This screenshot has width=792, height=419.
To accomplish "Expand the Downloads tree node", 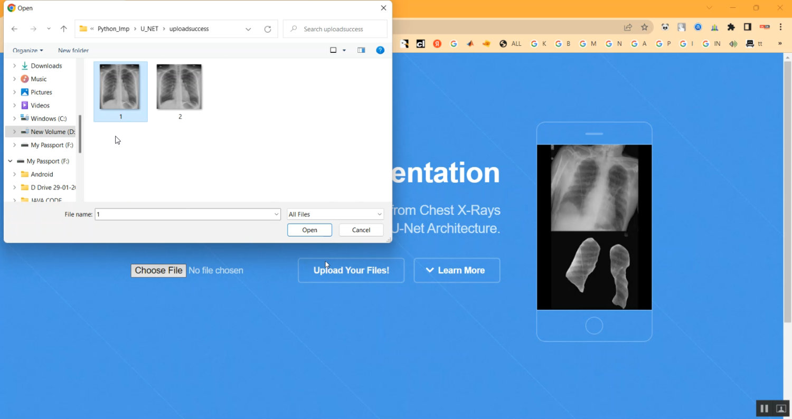I will tap(15, 66).
